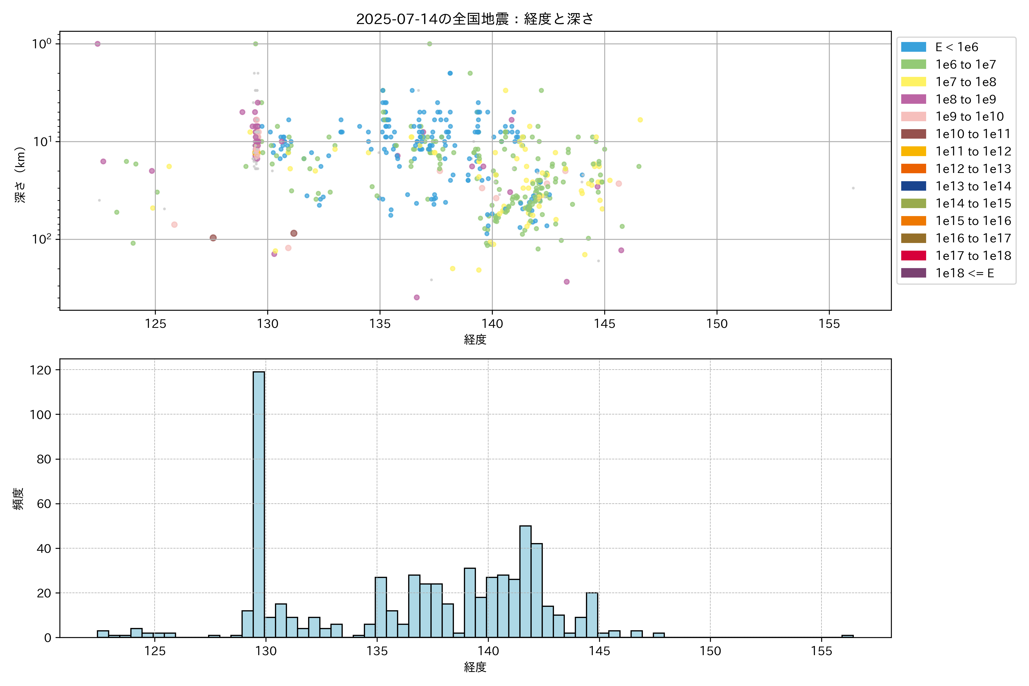
Task: Click the green '1e6 to 1e7' legend swatch
Action: [x=913, y=64]
